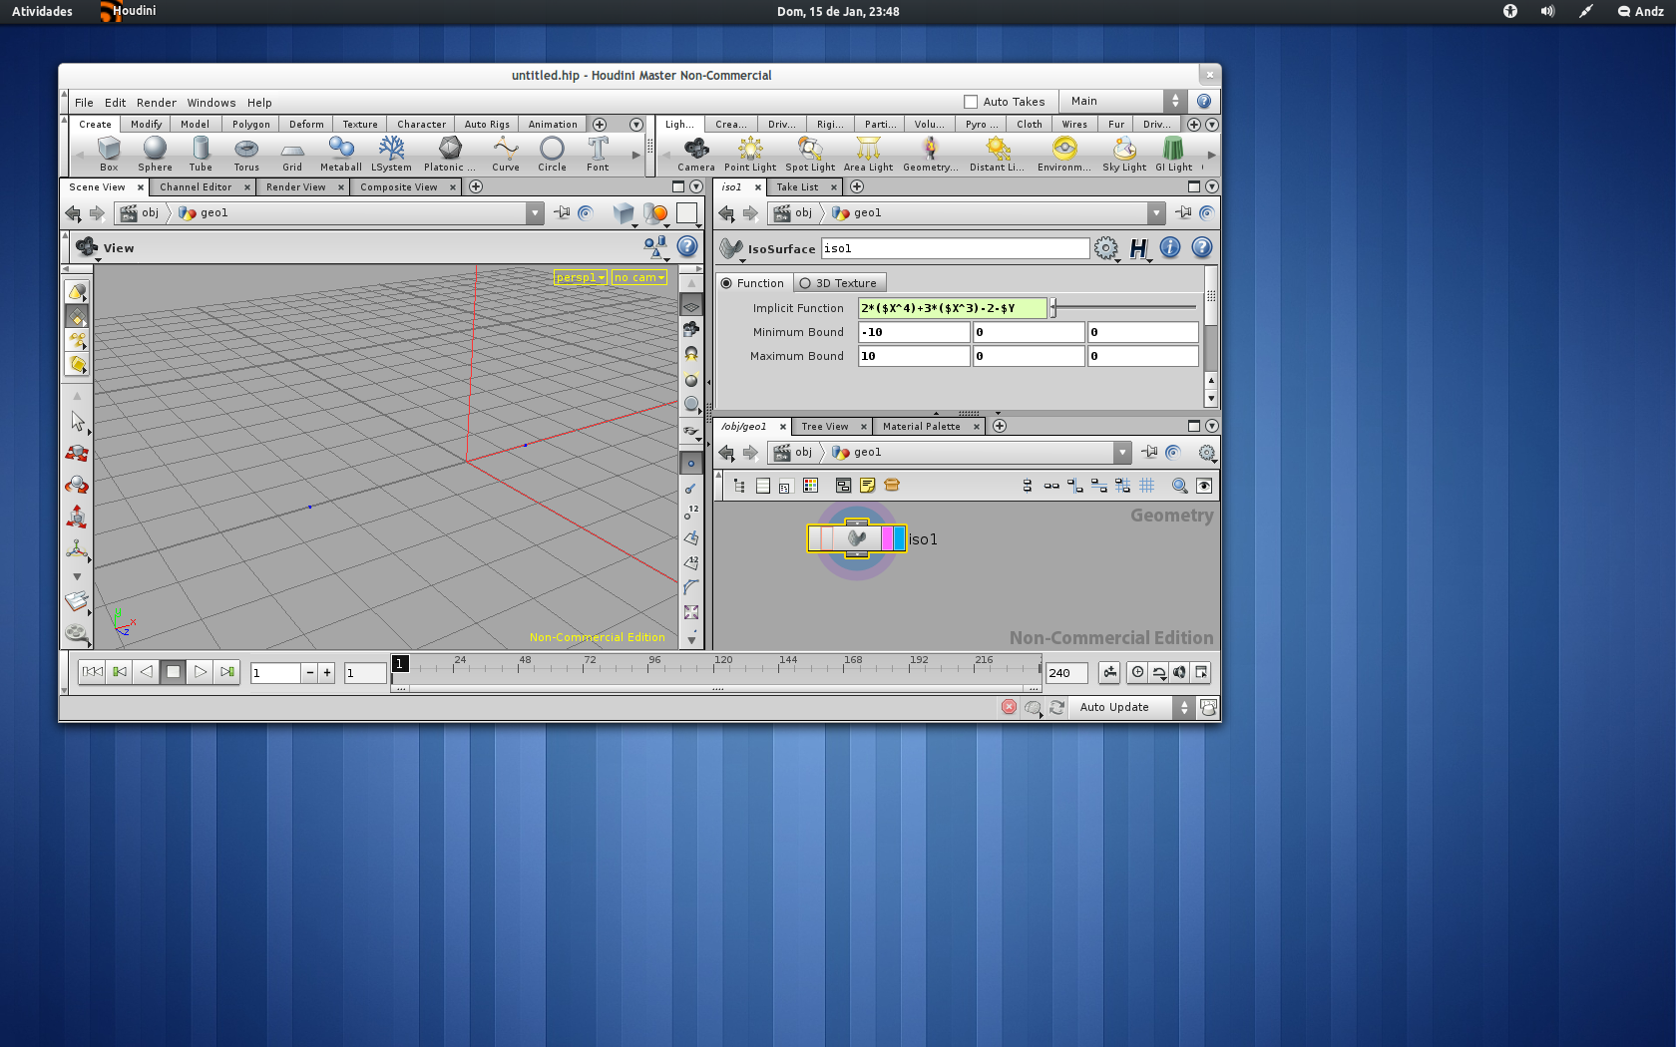1676x1047 pixels.
Task: Create an Environment light
Action: tap(1064, 154)
